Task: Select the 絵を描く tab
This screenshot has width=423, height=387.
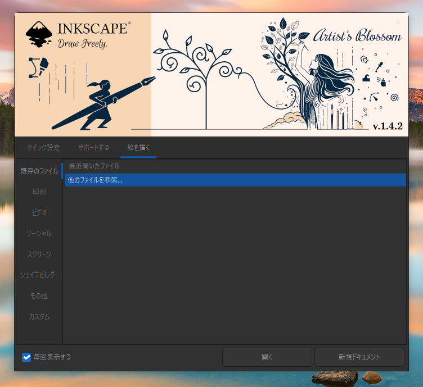Action: click(138, 148)
